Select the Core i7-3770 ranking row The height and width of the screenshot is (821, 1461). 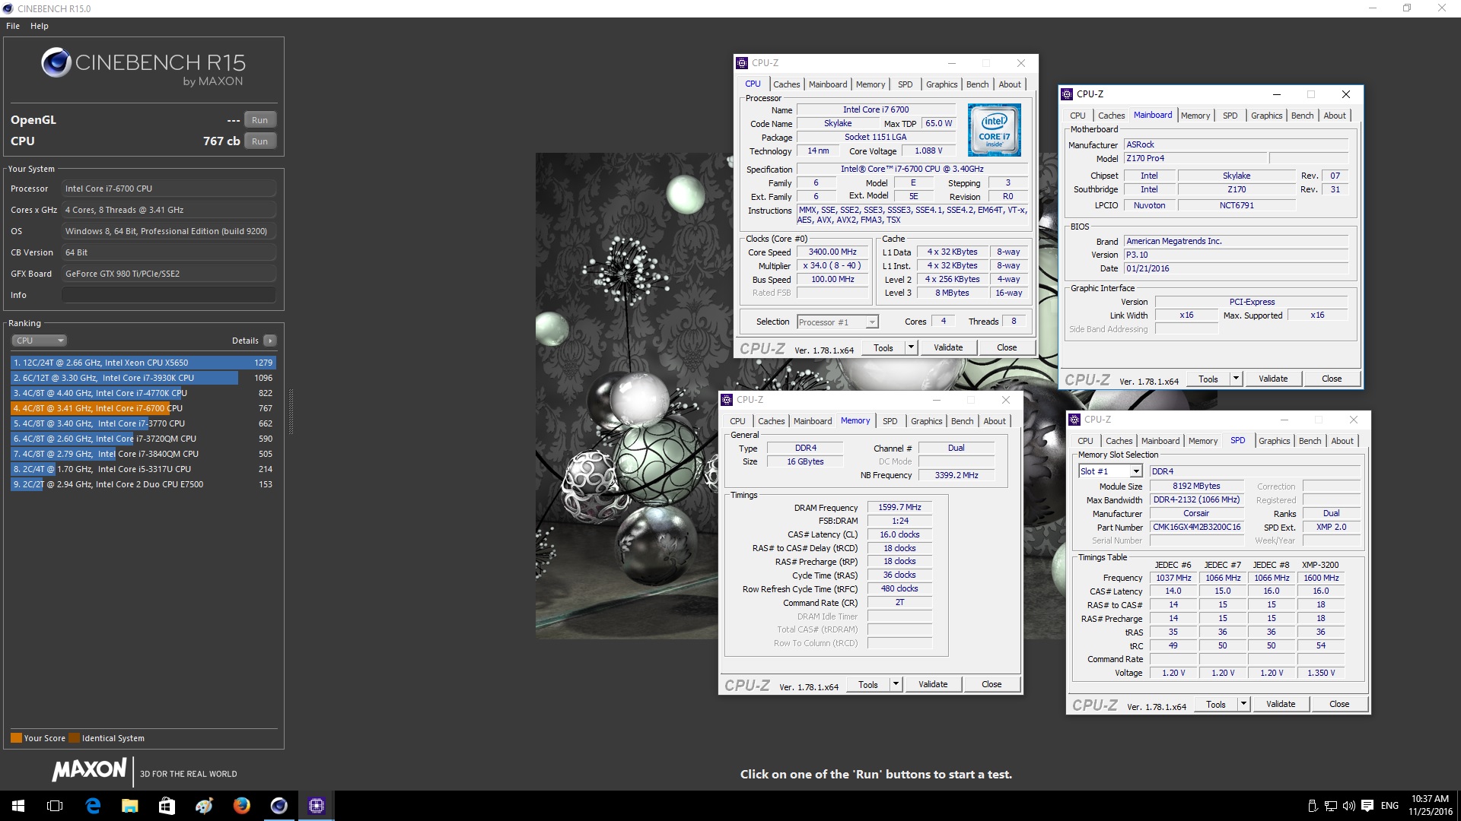click(143, 423)
